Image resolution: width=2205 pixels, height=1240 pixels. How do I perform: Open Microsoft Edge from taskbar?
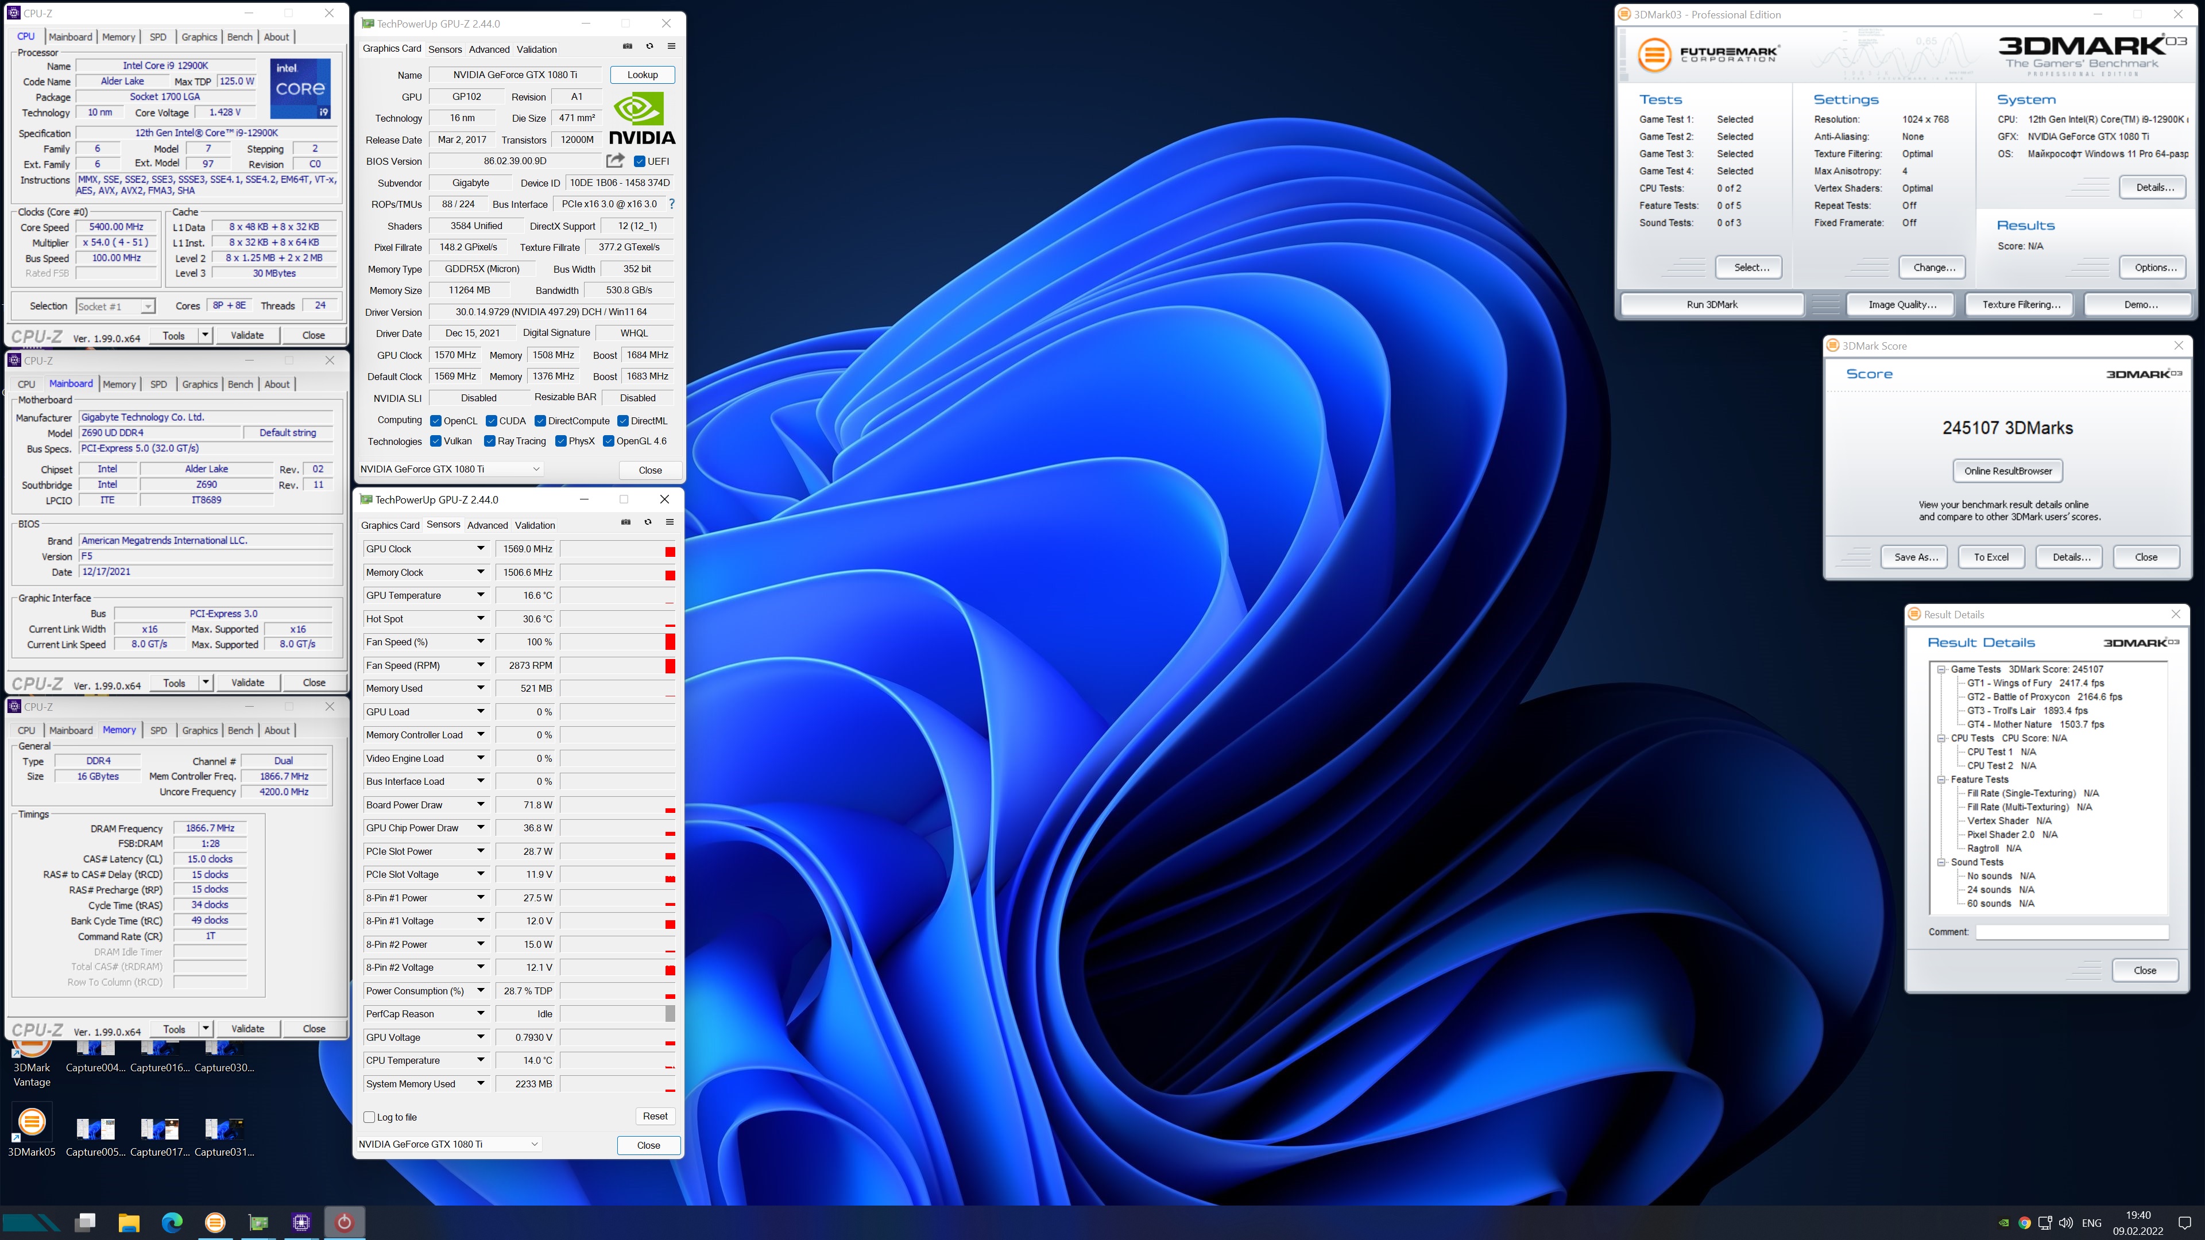[x=172, y=1223]
